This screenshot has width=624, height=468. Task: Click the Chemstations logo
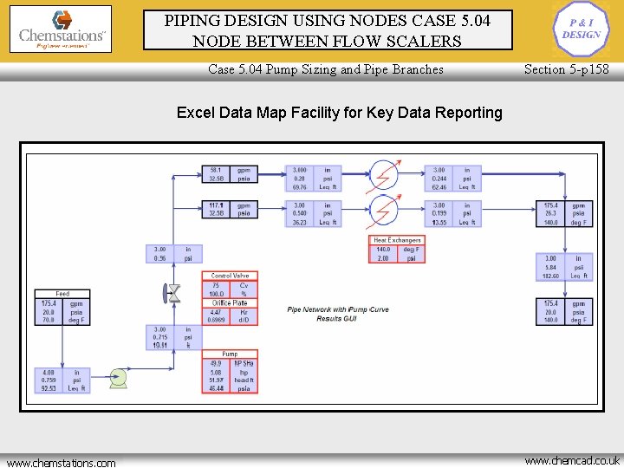pos(61,29)
